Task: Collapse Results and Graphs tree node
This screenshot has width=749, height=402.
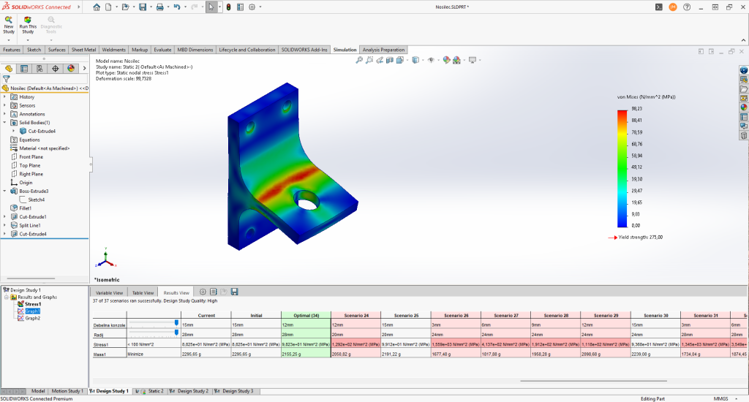Action: pos(7,297)
